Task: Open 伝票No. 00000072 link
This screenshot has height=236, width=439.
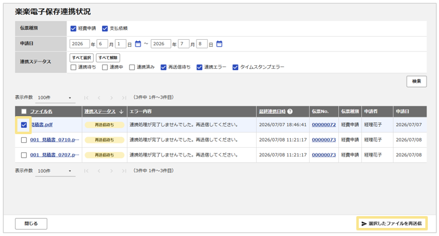Action: click(x=323, y=125)
